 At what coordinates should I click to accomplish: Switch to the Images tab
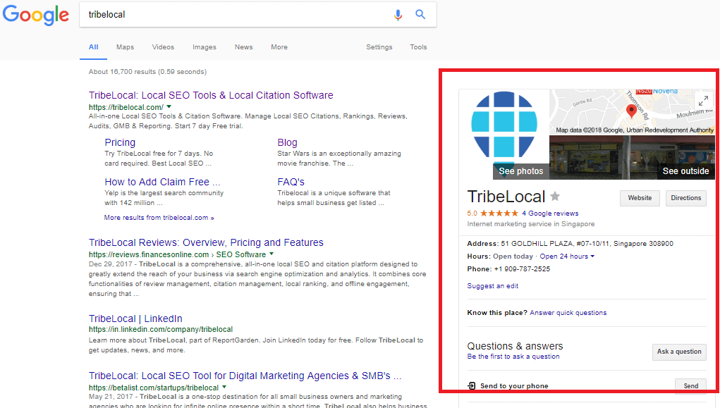coord(205,47)
